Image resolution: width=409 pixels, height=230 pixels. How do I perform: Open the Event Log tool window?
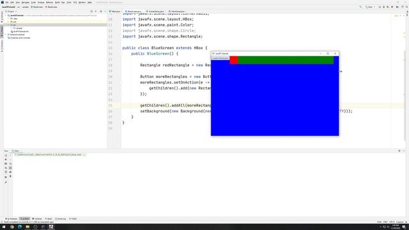click(61, 218)
